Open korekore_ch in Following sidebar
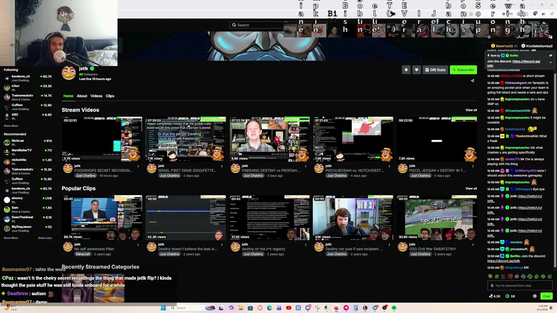 (x=27, y=78)
